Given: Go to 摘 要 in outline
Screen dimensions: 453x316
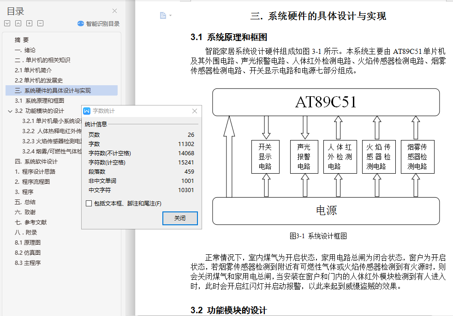Looking at the screenshot, I should click(22, 40).
